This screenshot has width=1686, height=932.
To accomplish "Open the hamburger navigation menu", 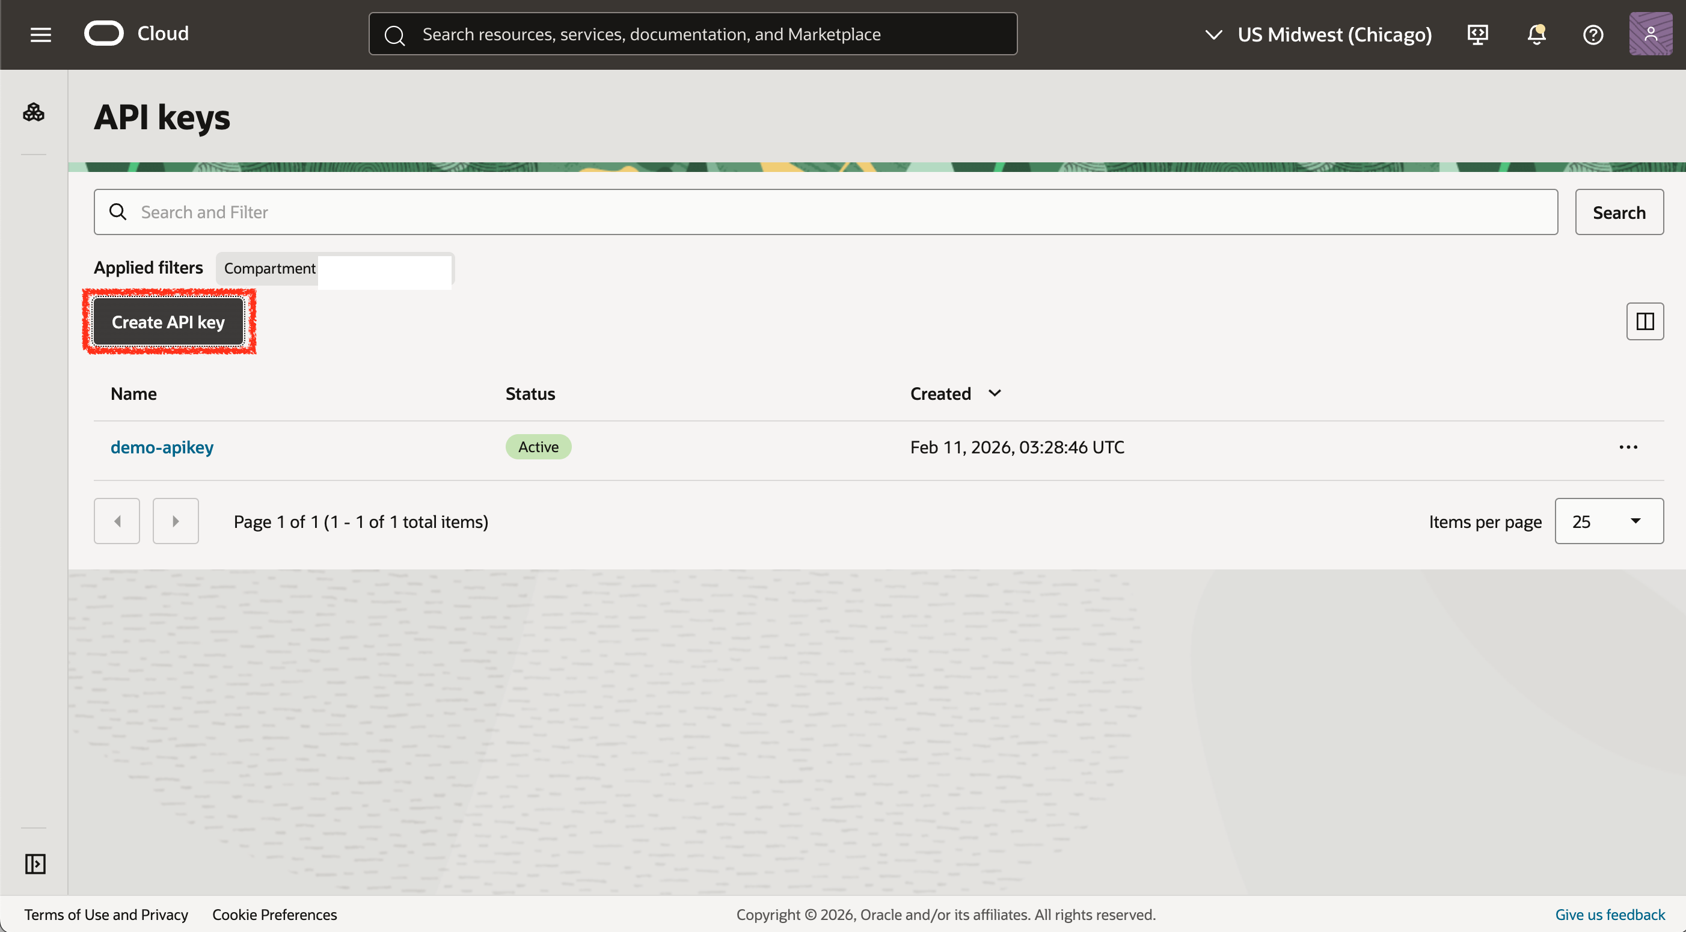I will pos(40,34).
